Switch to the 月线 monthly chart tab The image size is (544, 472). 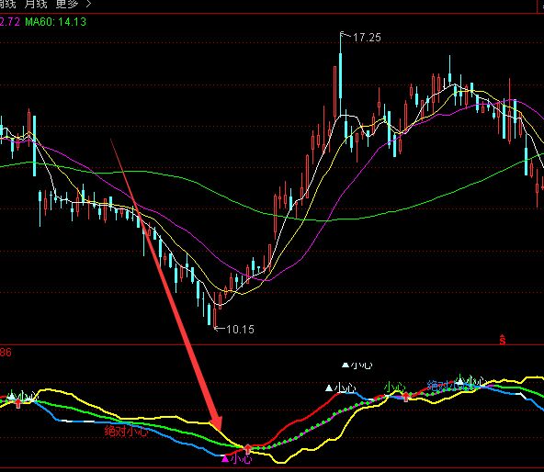(x=36, y=5)
